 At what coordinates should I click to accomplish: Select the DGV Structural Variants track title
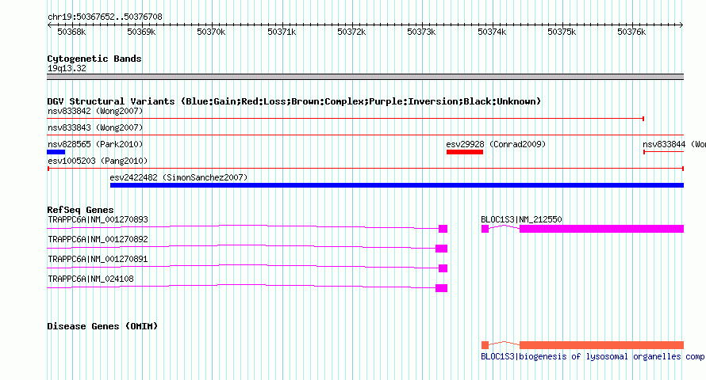tap(294, 101)
